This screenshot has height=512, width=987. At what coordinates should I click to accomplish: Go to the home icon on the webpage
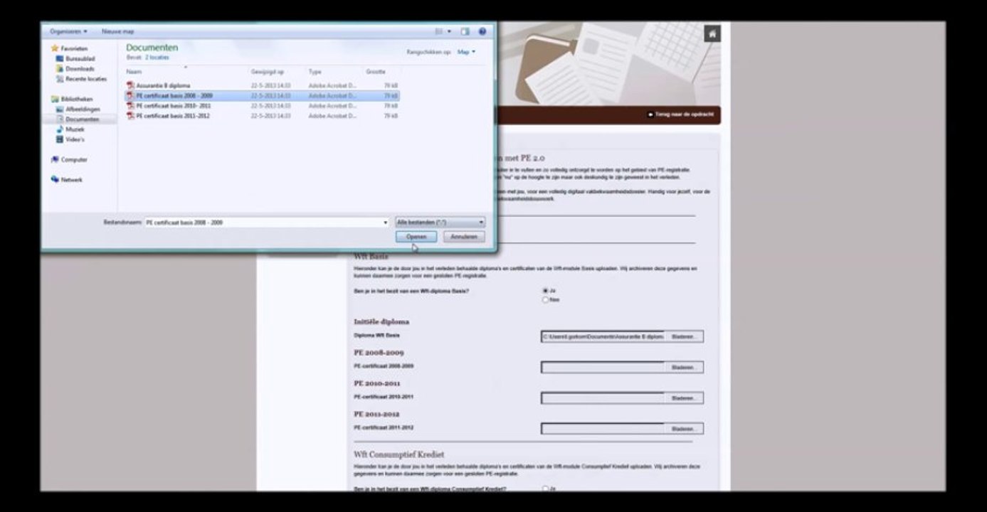click(712, 33)
